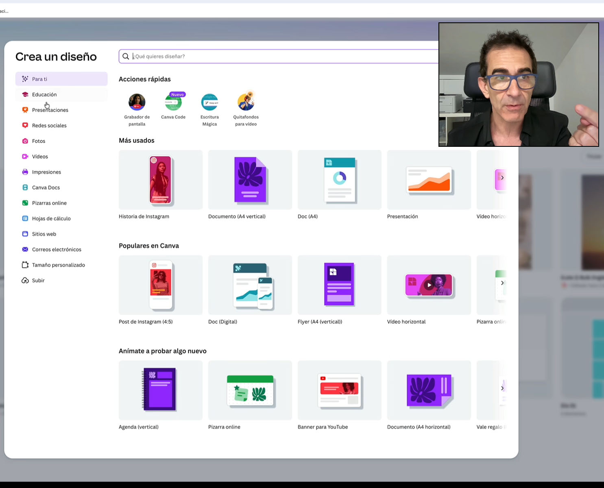This screenshot has width=604, height=488.
Task: Create a Documento (A4 vertical) design
Action: [250, 180]
